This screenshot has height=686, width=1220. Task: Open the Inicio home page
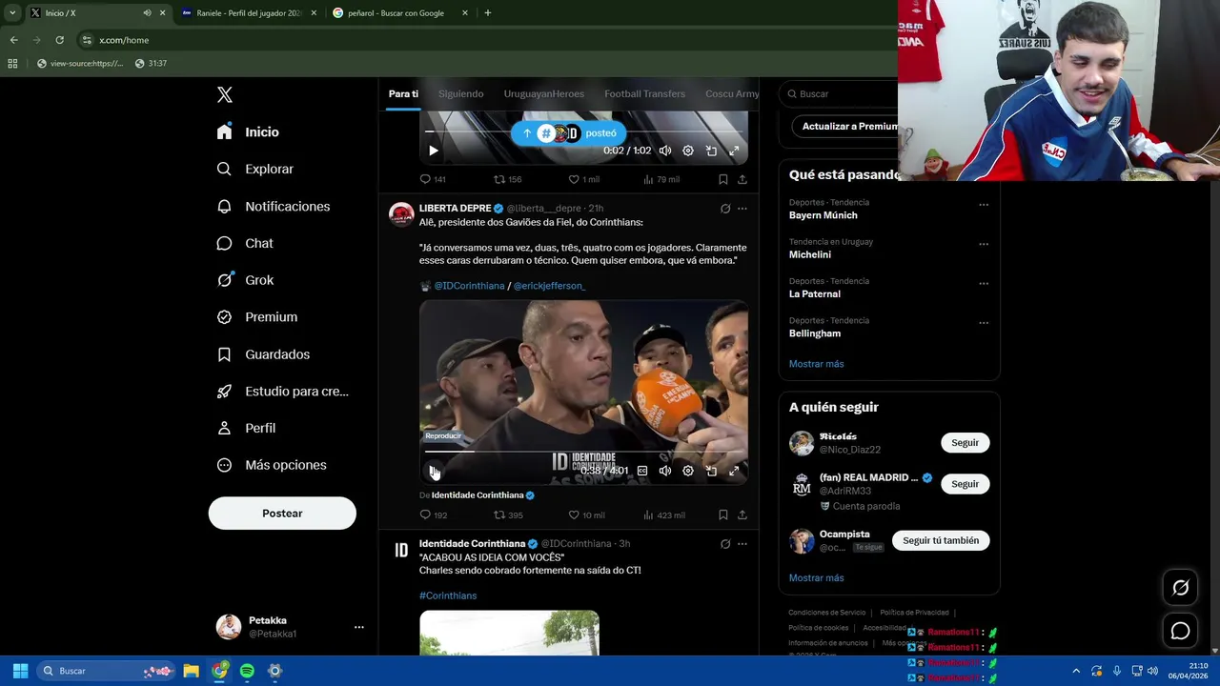click(248, 132)
